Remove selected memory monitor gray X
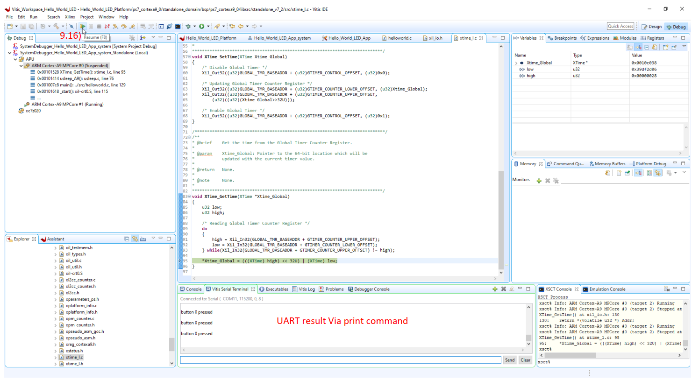Viewport: 699px width, 380px height. [548, 181]
